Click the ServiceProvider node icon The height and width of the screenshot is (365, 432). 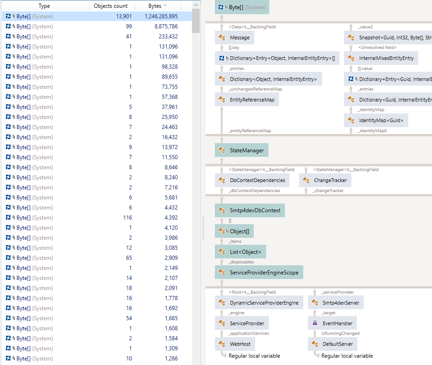[x=220, y=323]
